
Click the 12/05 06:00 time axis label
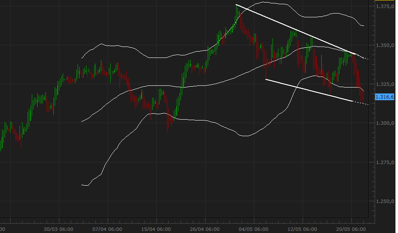coord(302,229)
